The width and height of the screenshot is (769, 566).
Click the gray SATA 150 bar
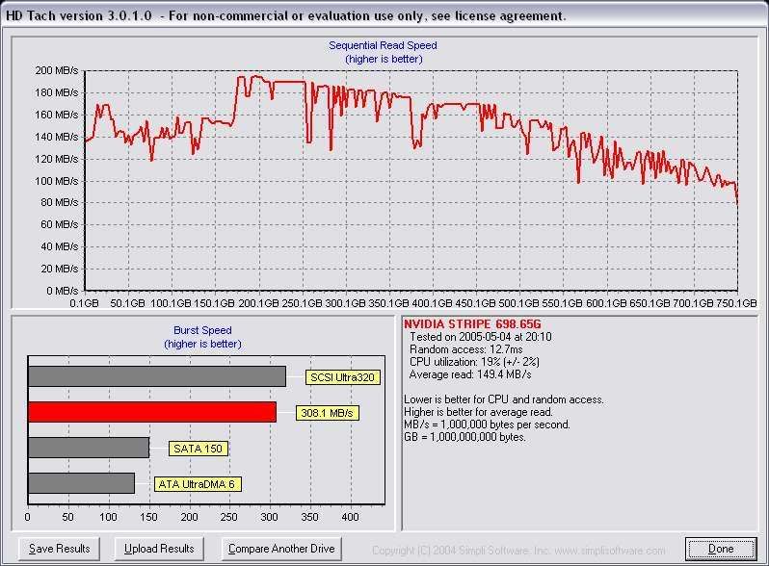pos(89,448)
